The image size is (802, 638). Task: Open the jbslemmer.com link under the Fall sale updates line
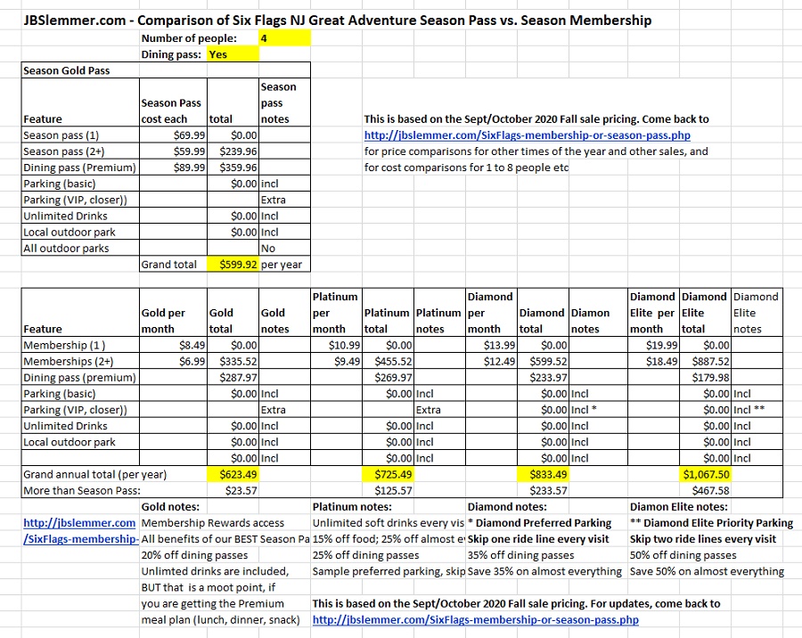pyautogui.click(x=475, y=620)
